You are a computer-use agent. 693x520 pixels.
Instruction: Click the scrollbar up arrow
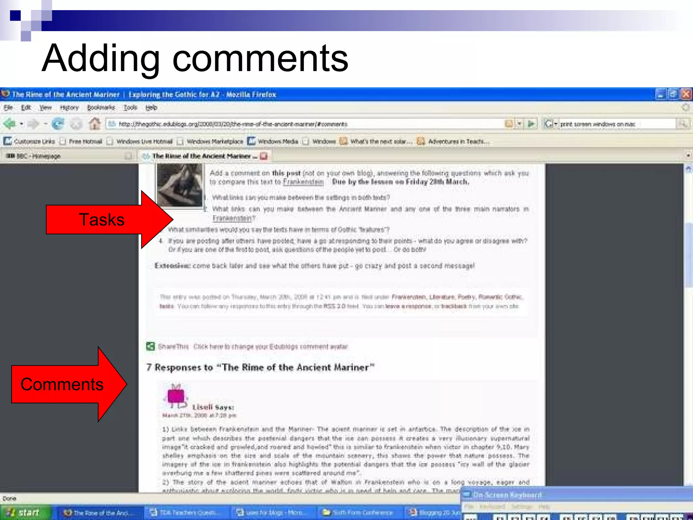coord(688,168)
